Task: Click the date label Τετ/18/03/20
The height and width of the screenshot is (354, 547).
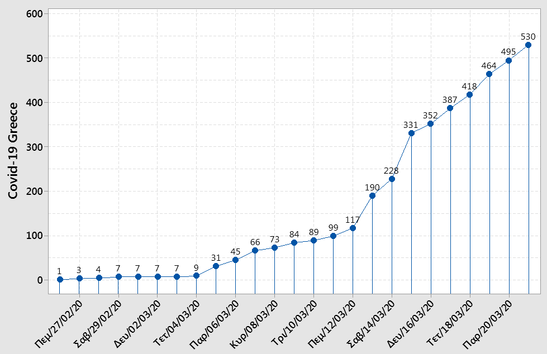Action: click(450, 323)
